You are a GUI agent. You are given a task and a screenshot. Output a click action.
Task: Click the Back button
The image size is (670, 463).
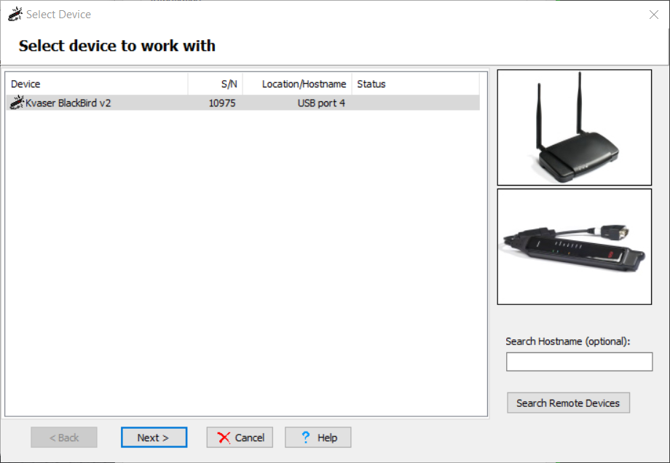[x=64, y=438]
